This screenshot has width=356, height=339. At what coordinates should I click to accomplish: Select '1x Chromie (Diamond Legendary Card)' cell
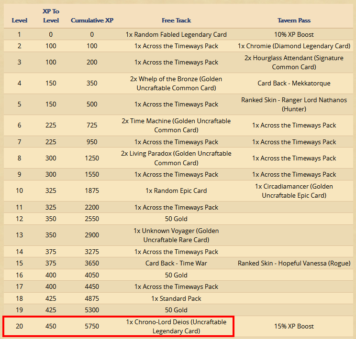294,46
